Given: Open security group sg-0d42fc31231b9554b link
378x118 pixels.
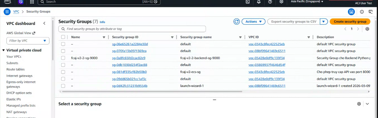Looking at the screenshot, I should coord(130,86).
